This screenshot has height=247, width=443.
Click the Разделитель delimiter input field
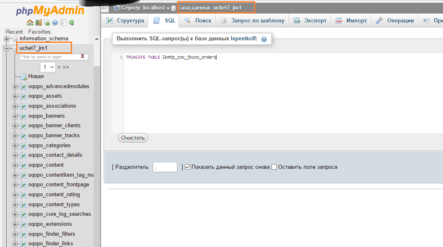pyautogui.click(x=165, y=167)
